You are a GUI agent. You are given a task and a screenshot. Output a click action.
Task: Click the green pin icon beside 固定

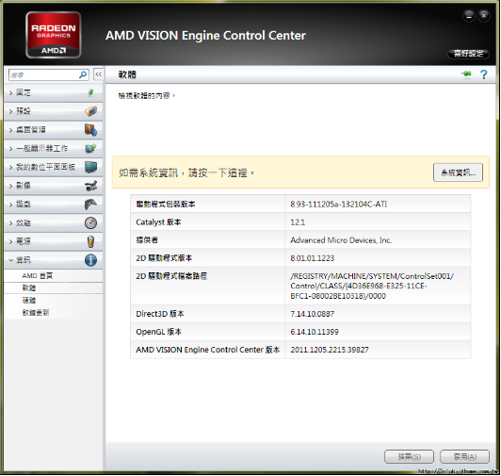coord(90,92)
